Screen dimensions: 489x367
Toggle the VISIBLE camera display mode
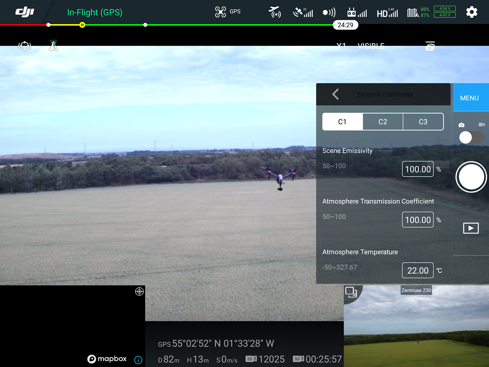coord(371,46)
